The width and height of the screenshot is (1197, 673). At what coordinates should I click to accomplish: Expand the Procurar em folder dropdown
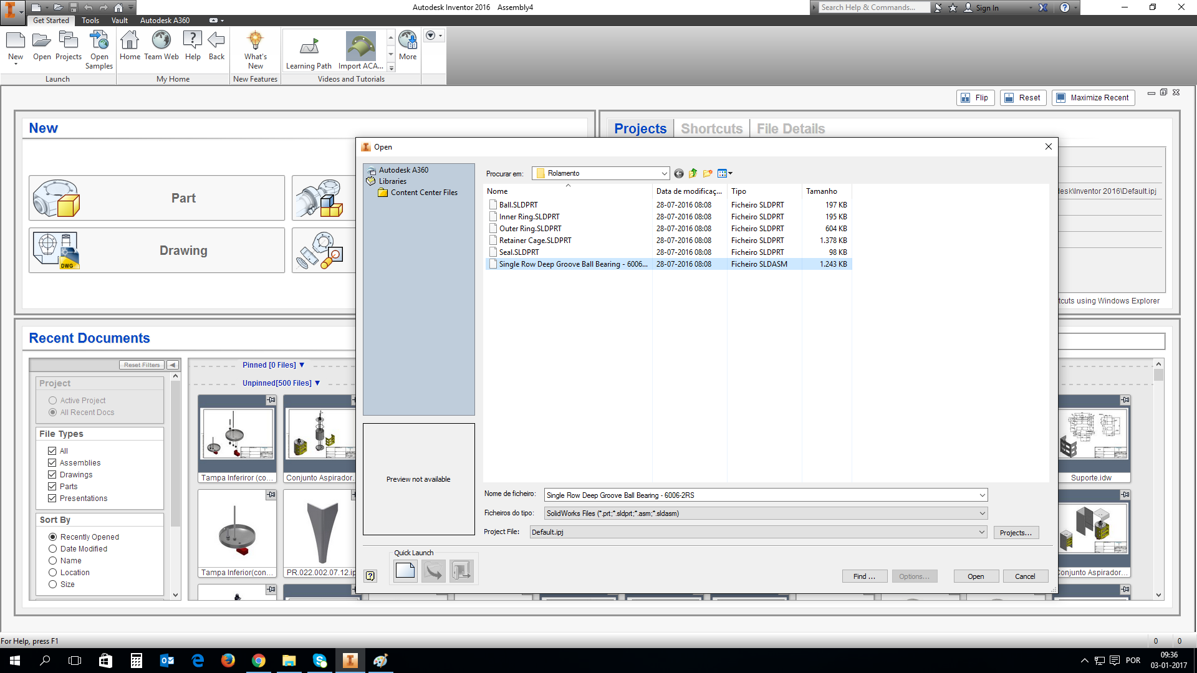pyautogui.click(x=664, y=174)
